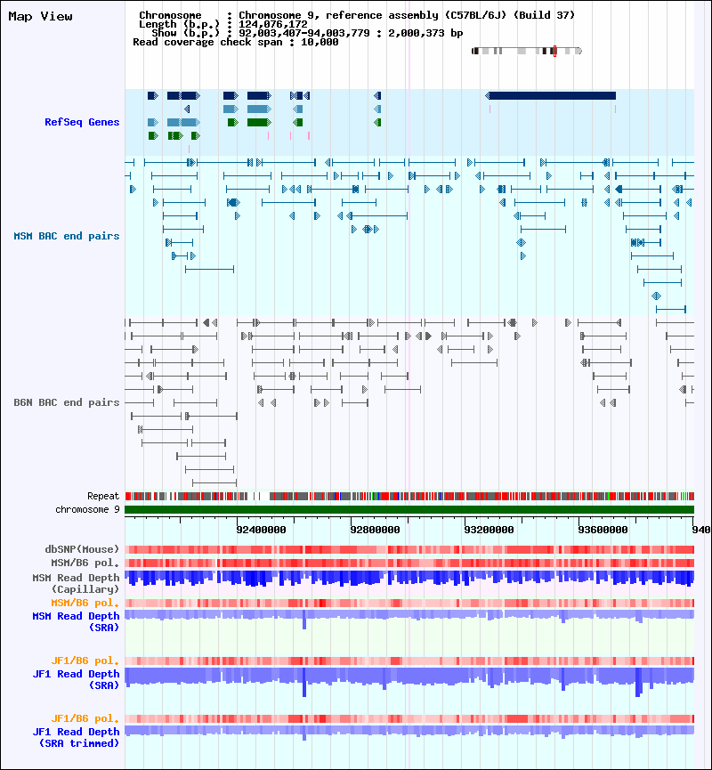
Task: Select the long dark navy RefSeq gene bar
Action: (550, 96)
